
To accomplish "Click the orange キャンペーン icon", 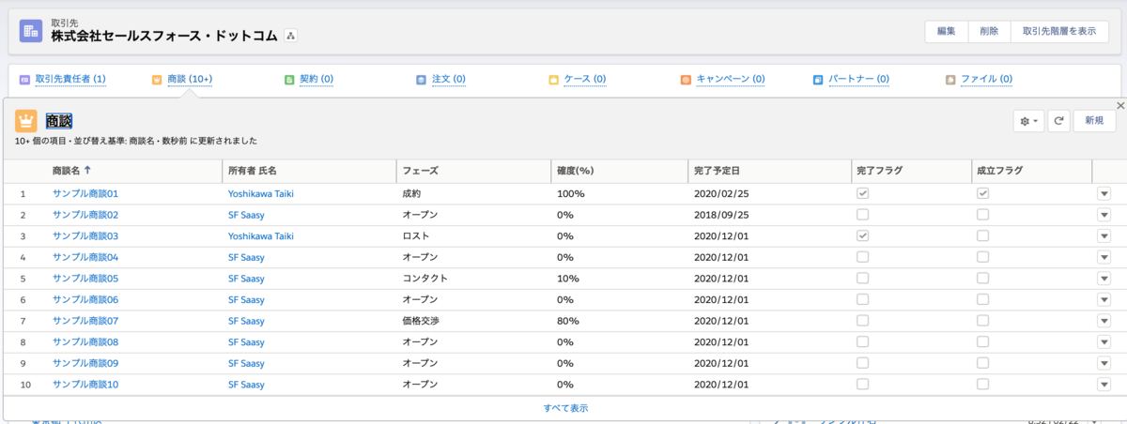I will pyautogui.click(x=687, y=80).
